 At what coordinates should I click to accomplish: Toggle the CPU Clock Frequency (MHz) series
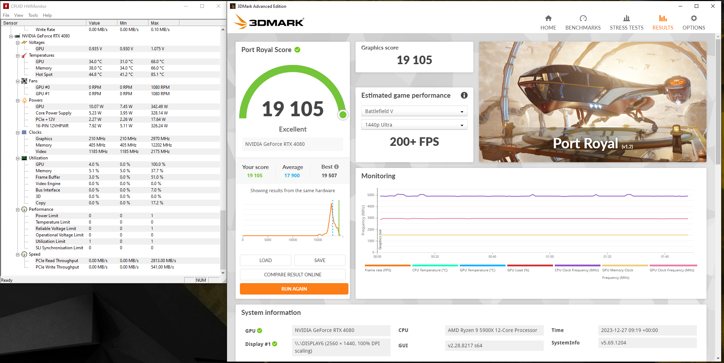click(x=578, y=268)
